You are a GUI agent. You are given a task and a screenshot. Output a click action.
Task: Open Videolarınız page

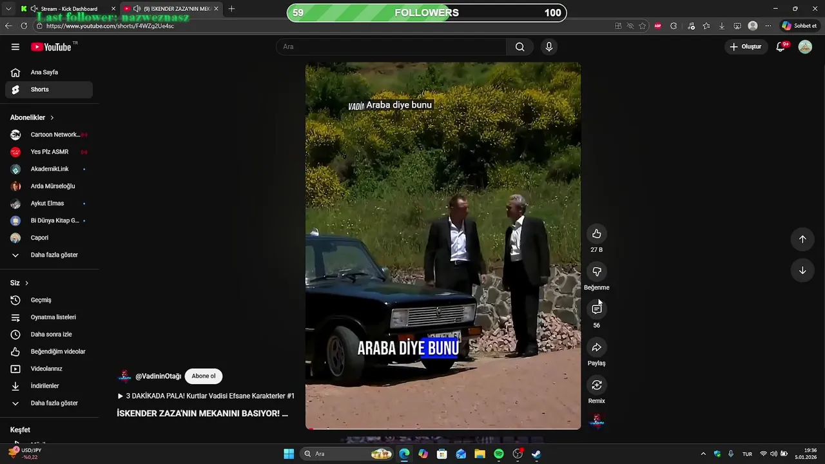(x=49, y=369)
